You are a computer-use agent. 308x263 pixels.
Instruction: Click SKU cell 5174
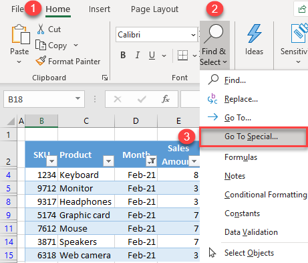coord(41,215)
